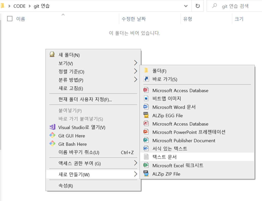The width and height of the screenshot is (262, 201).
Task: Click the Ctrl+Z shortcut text
Action: pos(127,152)
